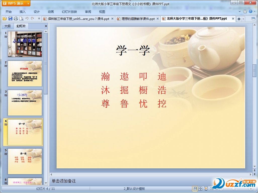This screenshot has width=258, height=193.
Task: Switch to the 大纲 outline pane tab
Action: (x=7, y=26)
